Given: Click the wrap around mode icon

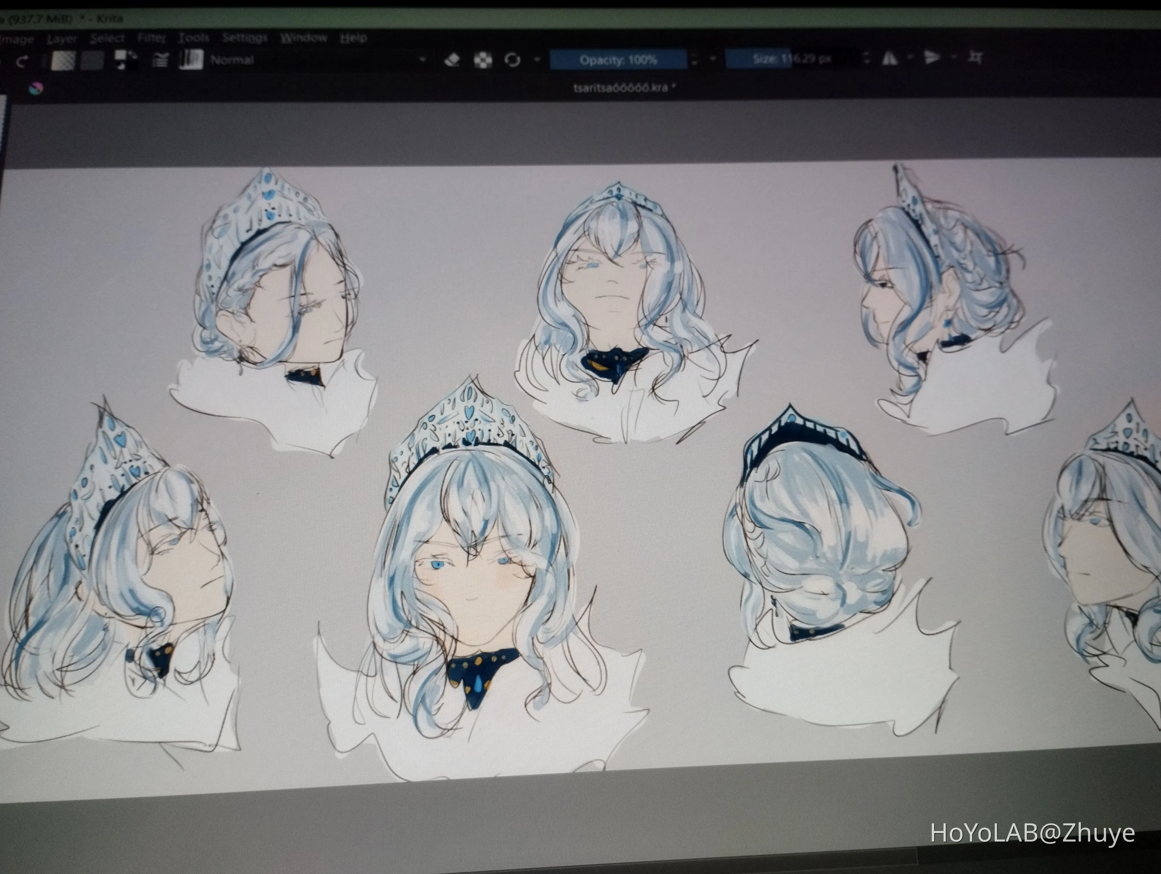Looking at the screenshot, I should pyautogui.click(x=976, y=57).
